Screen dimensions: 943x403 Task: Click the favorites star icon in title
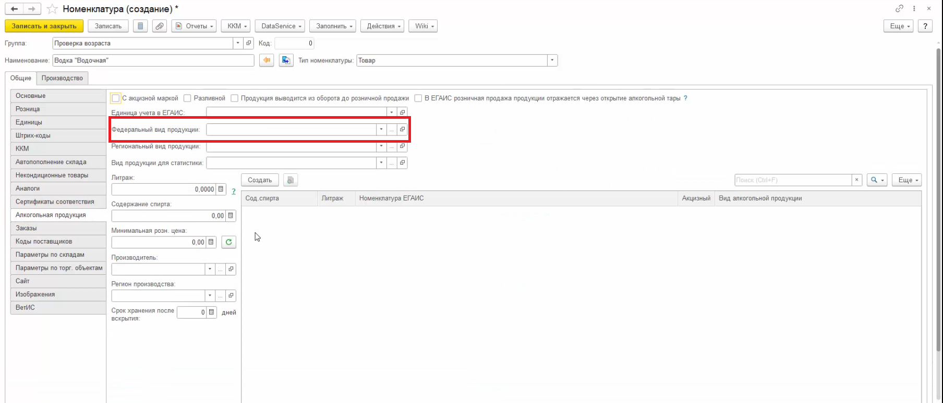coord(52,9)
